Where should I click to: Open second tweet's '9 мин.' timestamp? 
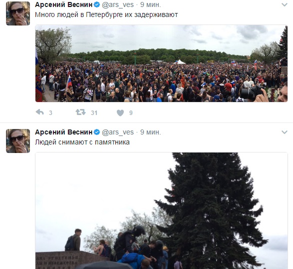coord(151,132)
